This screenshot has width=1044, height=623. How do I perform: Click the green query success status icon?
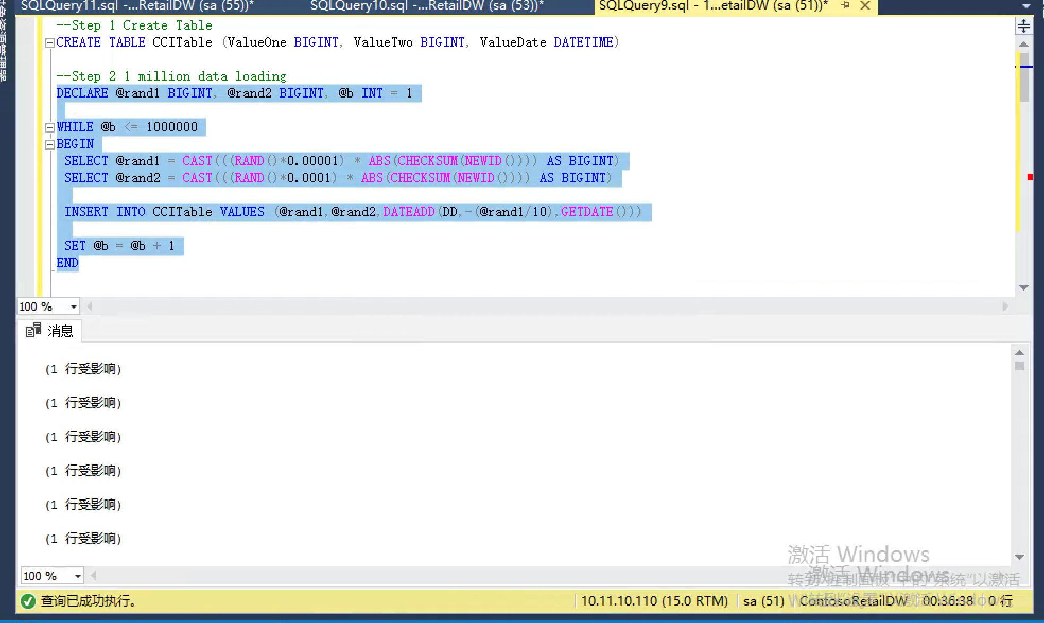point(28,601)
